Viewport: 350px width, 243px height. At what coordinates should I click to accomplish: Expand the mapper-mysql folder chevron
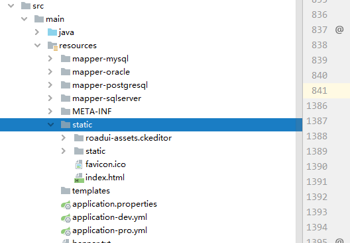click(50, 59)
